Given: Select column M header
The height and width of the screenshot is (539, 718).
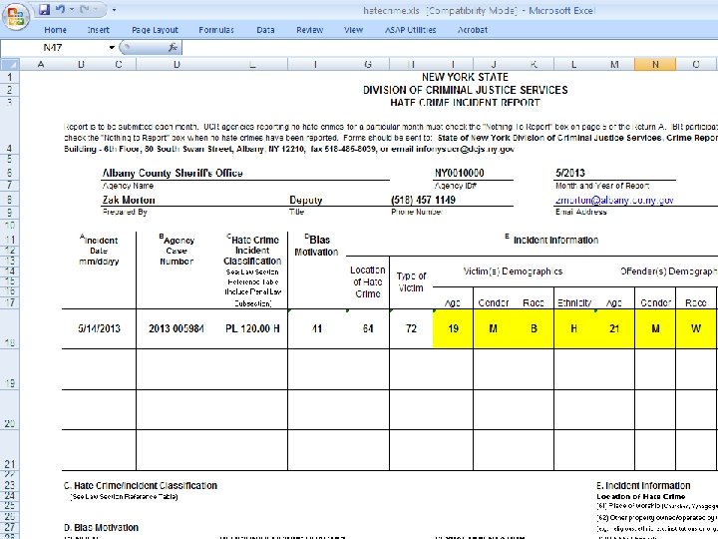Looking at the screenshot, I should click(x=614, y=64).
